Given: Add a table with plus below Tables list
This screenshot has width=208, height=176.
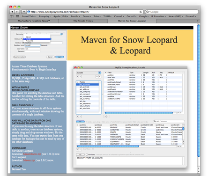Looking at the screenshot, I should pos(77,117).
